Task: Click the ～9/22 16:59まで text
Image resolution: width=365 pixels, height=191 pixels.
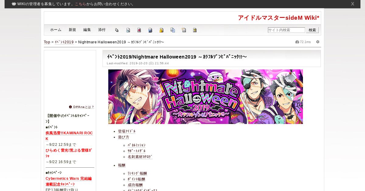Action: pos(61,162)
